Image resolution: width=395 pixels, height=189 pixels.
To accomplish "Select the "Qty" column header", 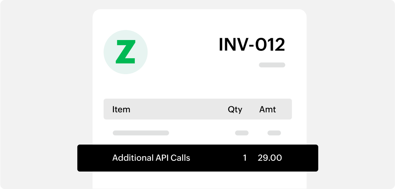I will [235, 109].
